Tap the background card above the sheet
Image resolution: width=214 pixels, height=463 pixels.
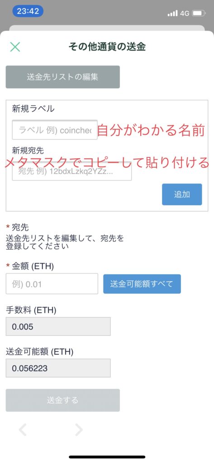click(x=107, y=28)
